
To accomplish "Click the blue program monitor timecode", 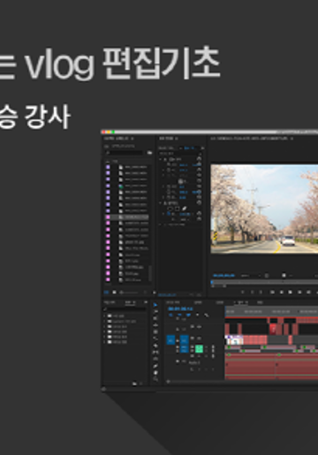I will (223, 276).
